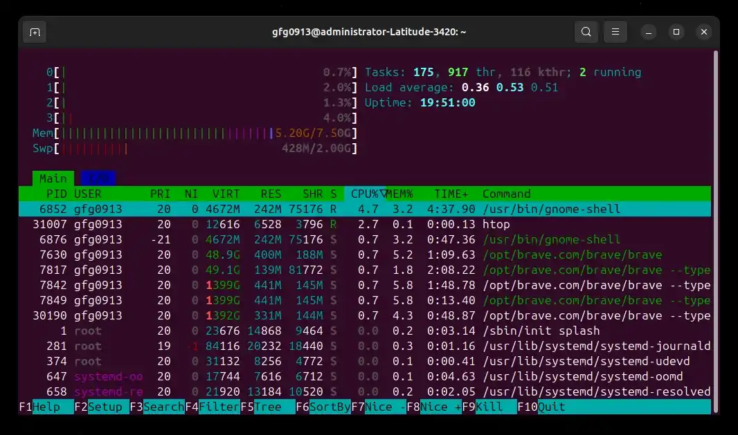Image resolution: width=738 pixels, height=435 pixels.
Task: Sort by the S state column header
Action: (333, 194)
